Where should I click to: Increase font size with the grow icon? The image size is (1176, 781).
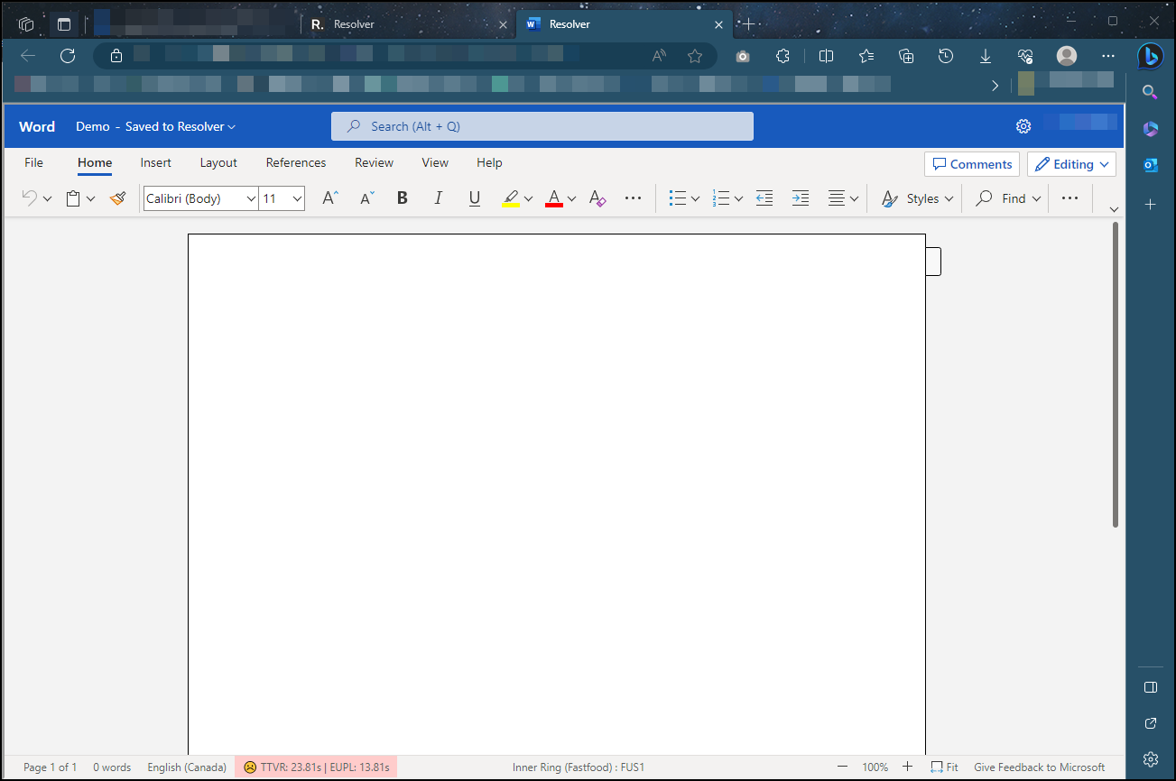(x=330, y=198)
